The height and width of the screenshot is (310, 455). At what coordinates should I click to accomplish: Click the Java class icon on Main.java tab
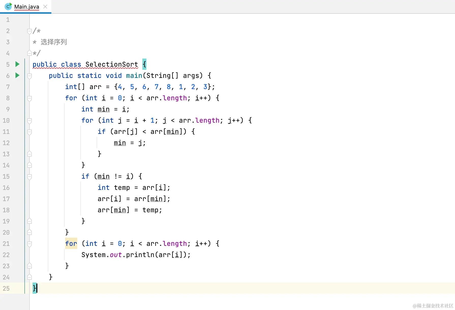pos(8,6)
